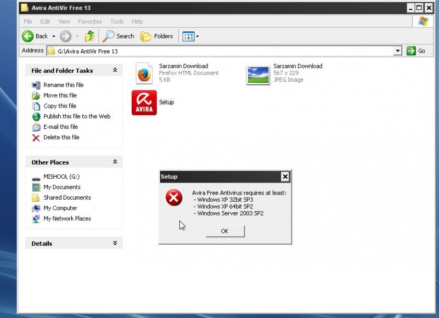This screenshot has height=318, width=439.
Task: Click OK in the Setup dialog
Action: [225, 231]
